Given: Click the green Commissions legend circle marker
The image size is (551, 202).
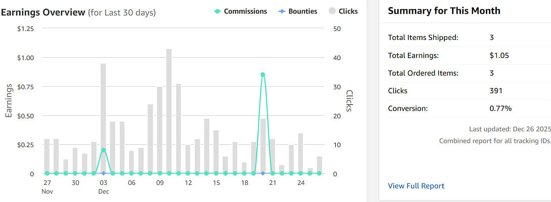Looking at the screenshot, I should [x=217, y=11].
